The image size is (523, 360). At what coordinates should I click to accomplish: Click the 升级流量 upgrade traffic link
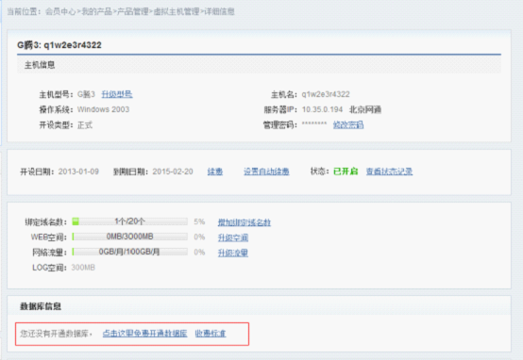click(x=233, y=254)
